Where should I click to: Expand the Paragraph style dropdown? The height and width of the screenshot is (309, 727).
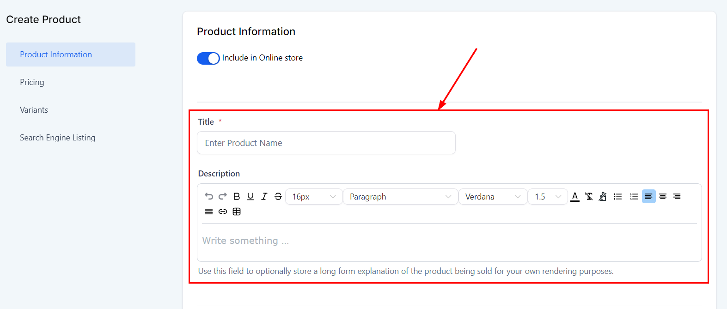coord(400,197)
